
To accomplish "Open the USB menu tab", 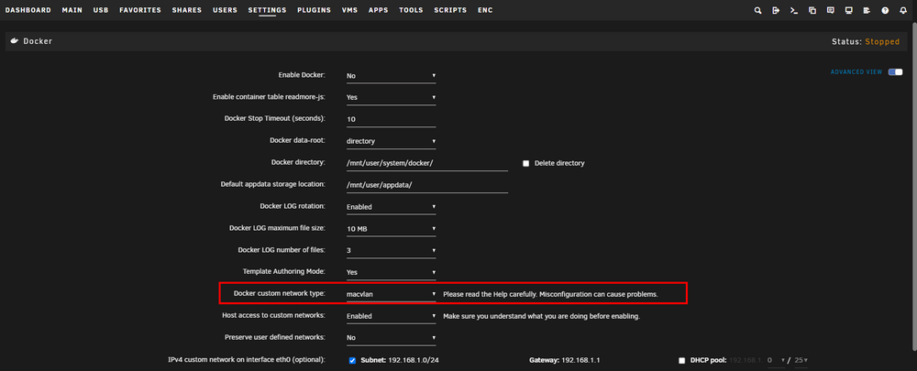I will point(101,10).
